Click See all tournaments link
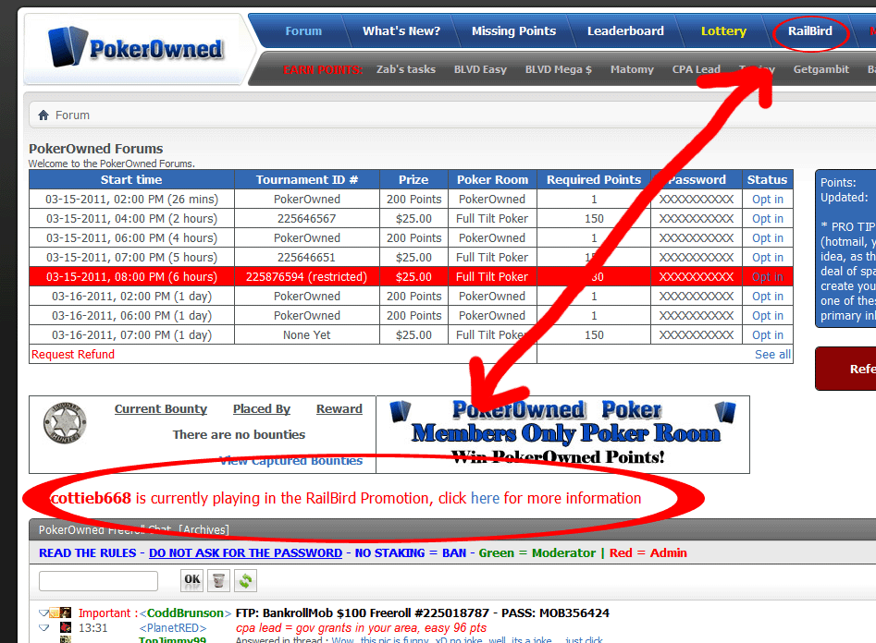 coord(772,355)
